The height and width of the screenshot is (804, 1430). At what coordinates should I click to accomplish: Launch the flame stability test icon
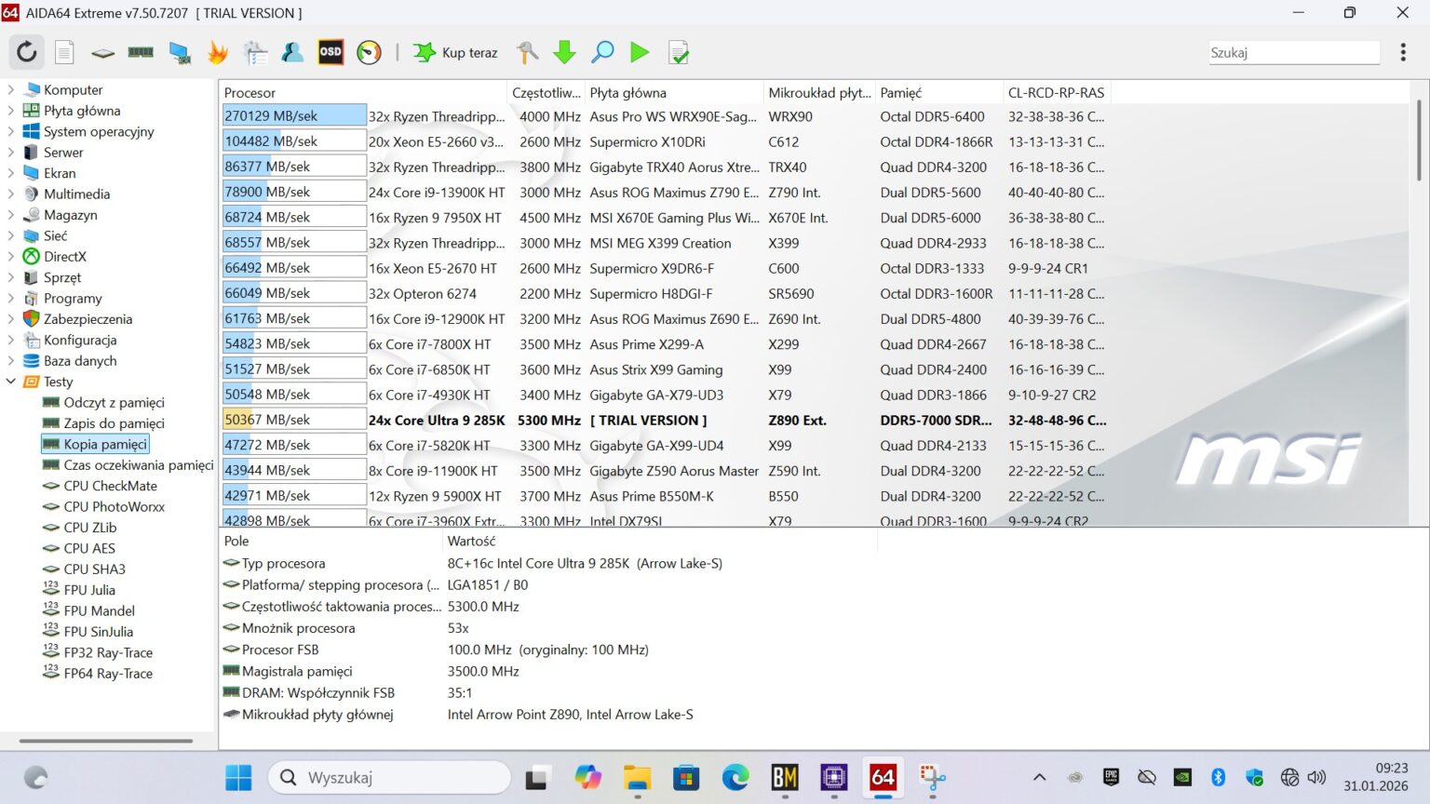217,52
